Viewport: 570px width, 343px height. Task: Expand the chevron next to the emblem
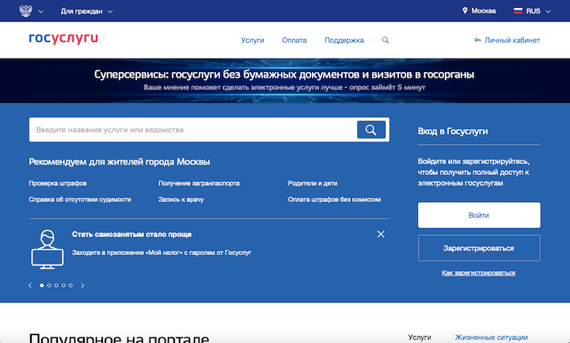click(x=41, y=12)
